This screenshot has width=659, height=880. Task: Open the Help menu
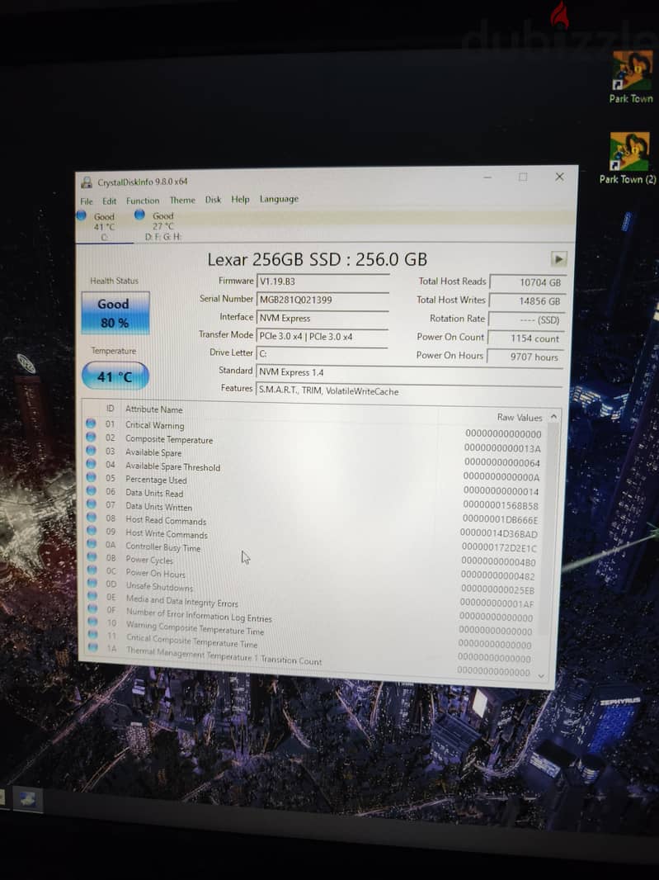(240, 199)
